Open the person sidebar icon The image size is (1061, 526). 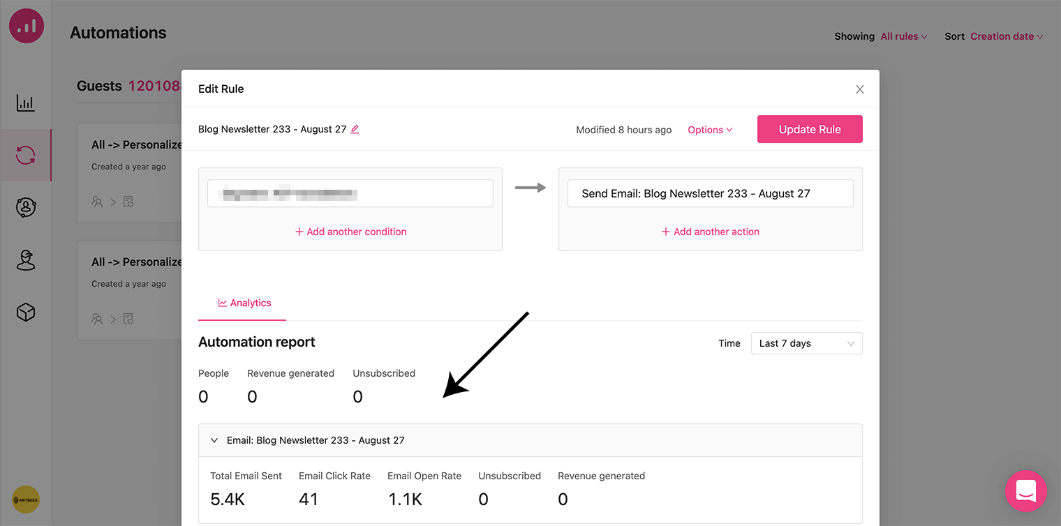tap(26, 260)
